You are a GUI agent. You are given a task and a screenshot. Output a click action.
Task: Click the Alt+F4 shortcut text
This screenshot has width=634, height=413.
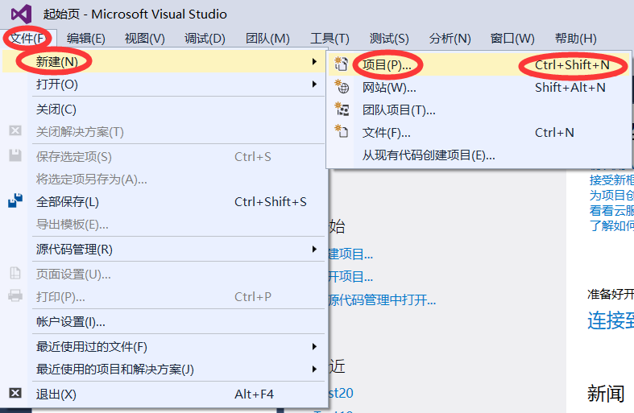tap(254, 394)
